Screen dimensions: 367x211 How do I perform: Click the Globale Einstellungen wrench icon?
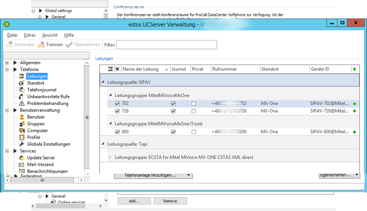click(x=22, y=144)
